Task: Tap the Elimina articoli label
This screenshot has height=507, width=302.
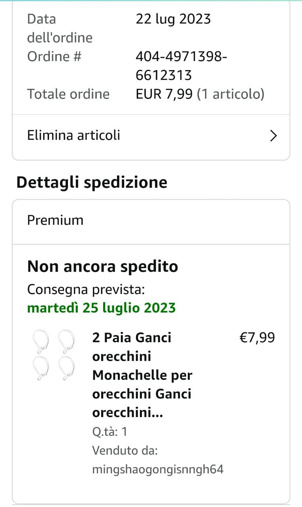Action: [x=74, y=135]
